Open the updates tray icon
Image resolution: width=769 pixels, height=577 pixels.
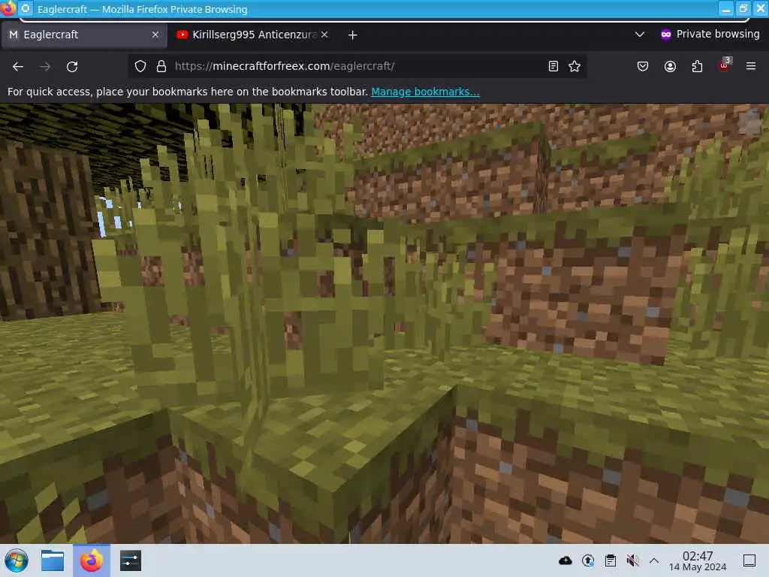(x=587, y=560)
